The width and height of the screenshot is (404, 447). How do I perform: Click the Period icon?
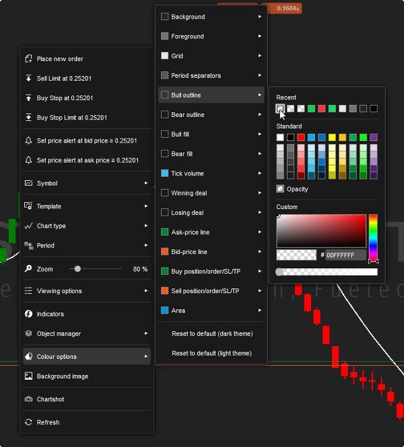(x=28, y=245)
